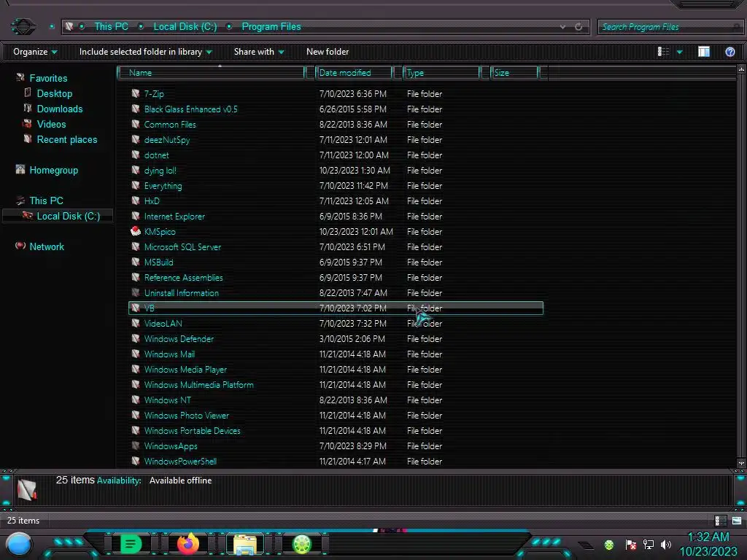Open the lime icon app on taskbar
Image resolution: width=747 pixels, height=560 pixels.
point(301,544)
